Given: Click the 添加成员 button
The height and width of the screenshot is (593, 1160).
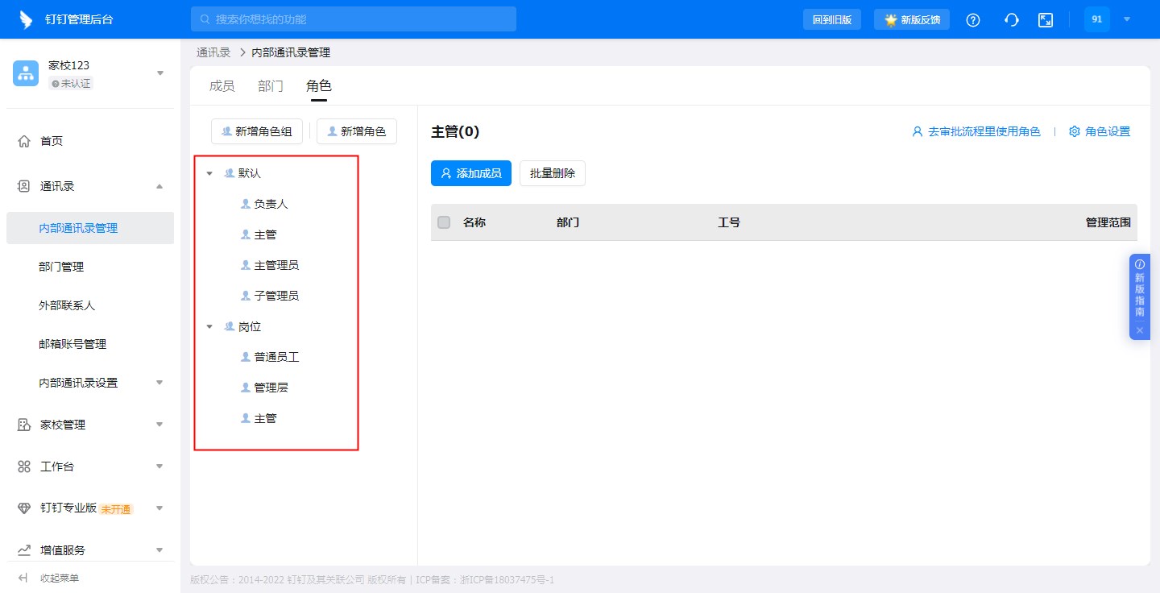Looking at the screenshot, I should (471, 173).
